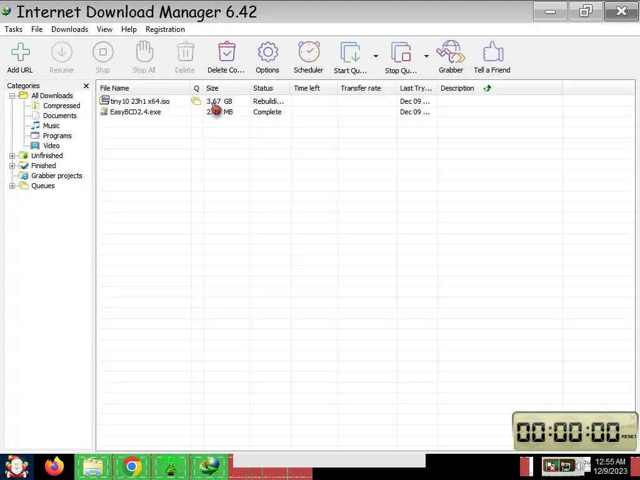
Task: Click the queue icon on tiny10 row
Action: click(196, 101)
